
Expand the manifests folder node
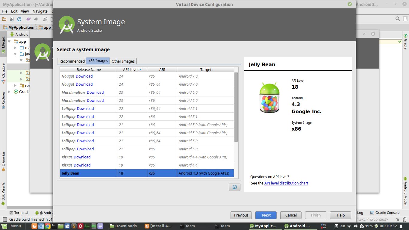16,48
